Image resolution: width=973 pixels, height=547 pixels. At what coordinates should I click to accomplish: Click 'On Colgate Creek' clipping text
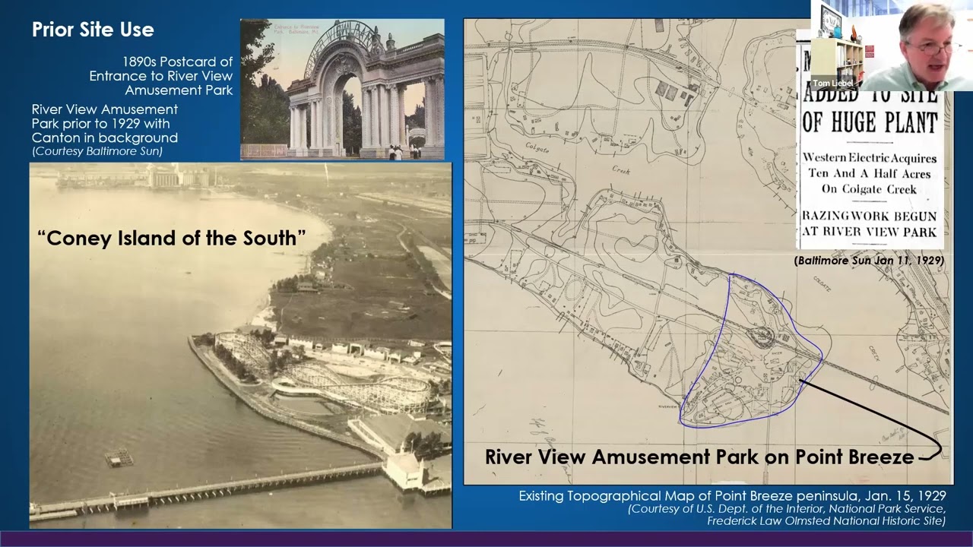point(870,188)
